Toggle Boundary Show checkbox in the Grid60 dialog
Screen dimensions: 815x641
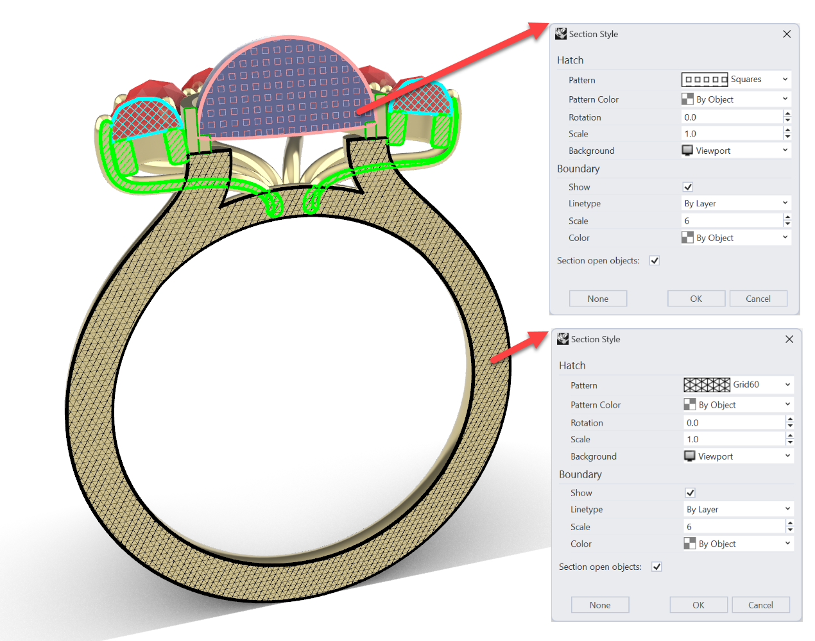tap(690, 493)
